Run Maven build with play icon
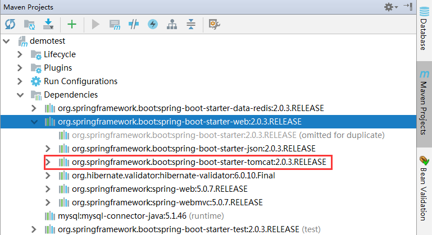The image size is (432, 235). coord(96,24)
